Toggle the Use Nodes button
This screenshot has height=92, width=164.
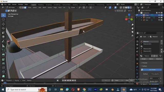tap(151, 70)
